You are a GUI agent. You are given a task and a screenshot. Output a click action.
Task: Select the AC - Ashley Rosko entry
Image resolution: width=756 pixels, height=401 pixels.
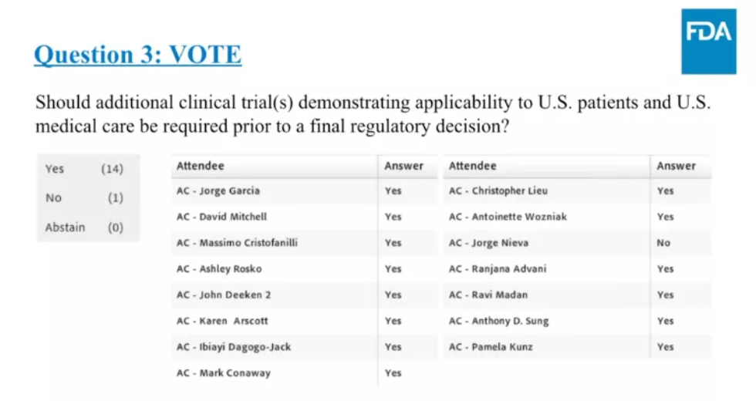219,269
